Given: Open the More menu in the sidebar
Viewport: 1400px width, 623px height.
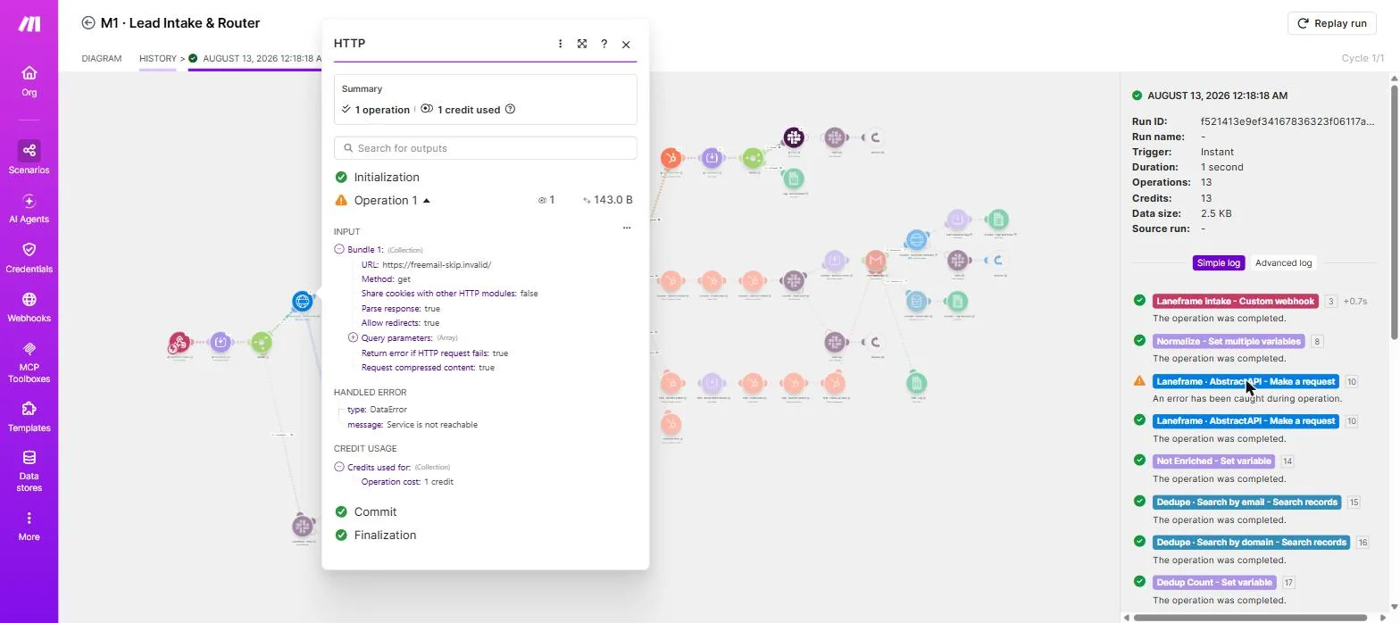Looking at the screenshot, I should [29, 526].
